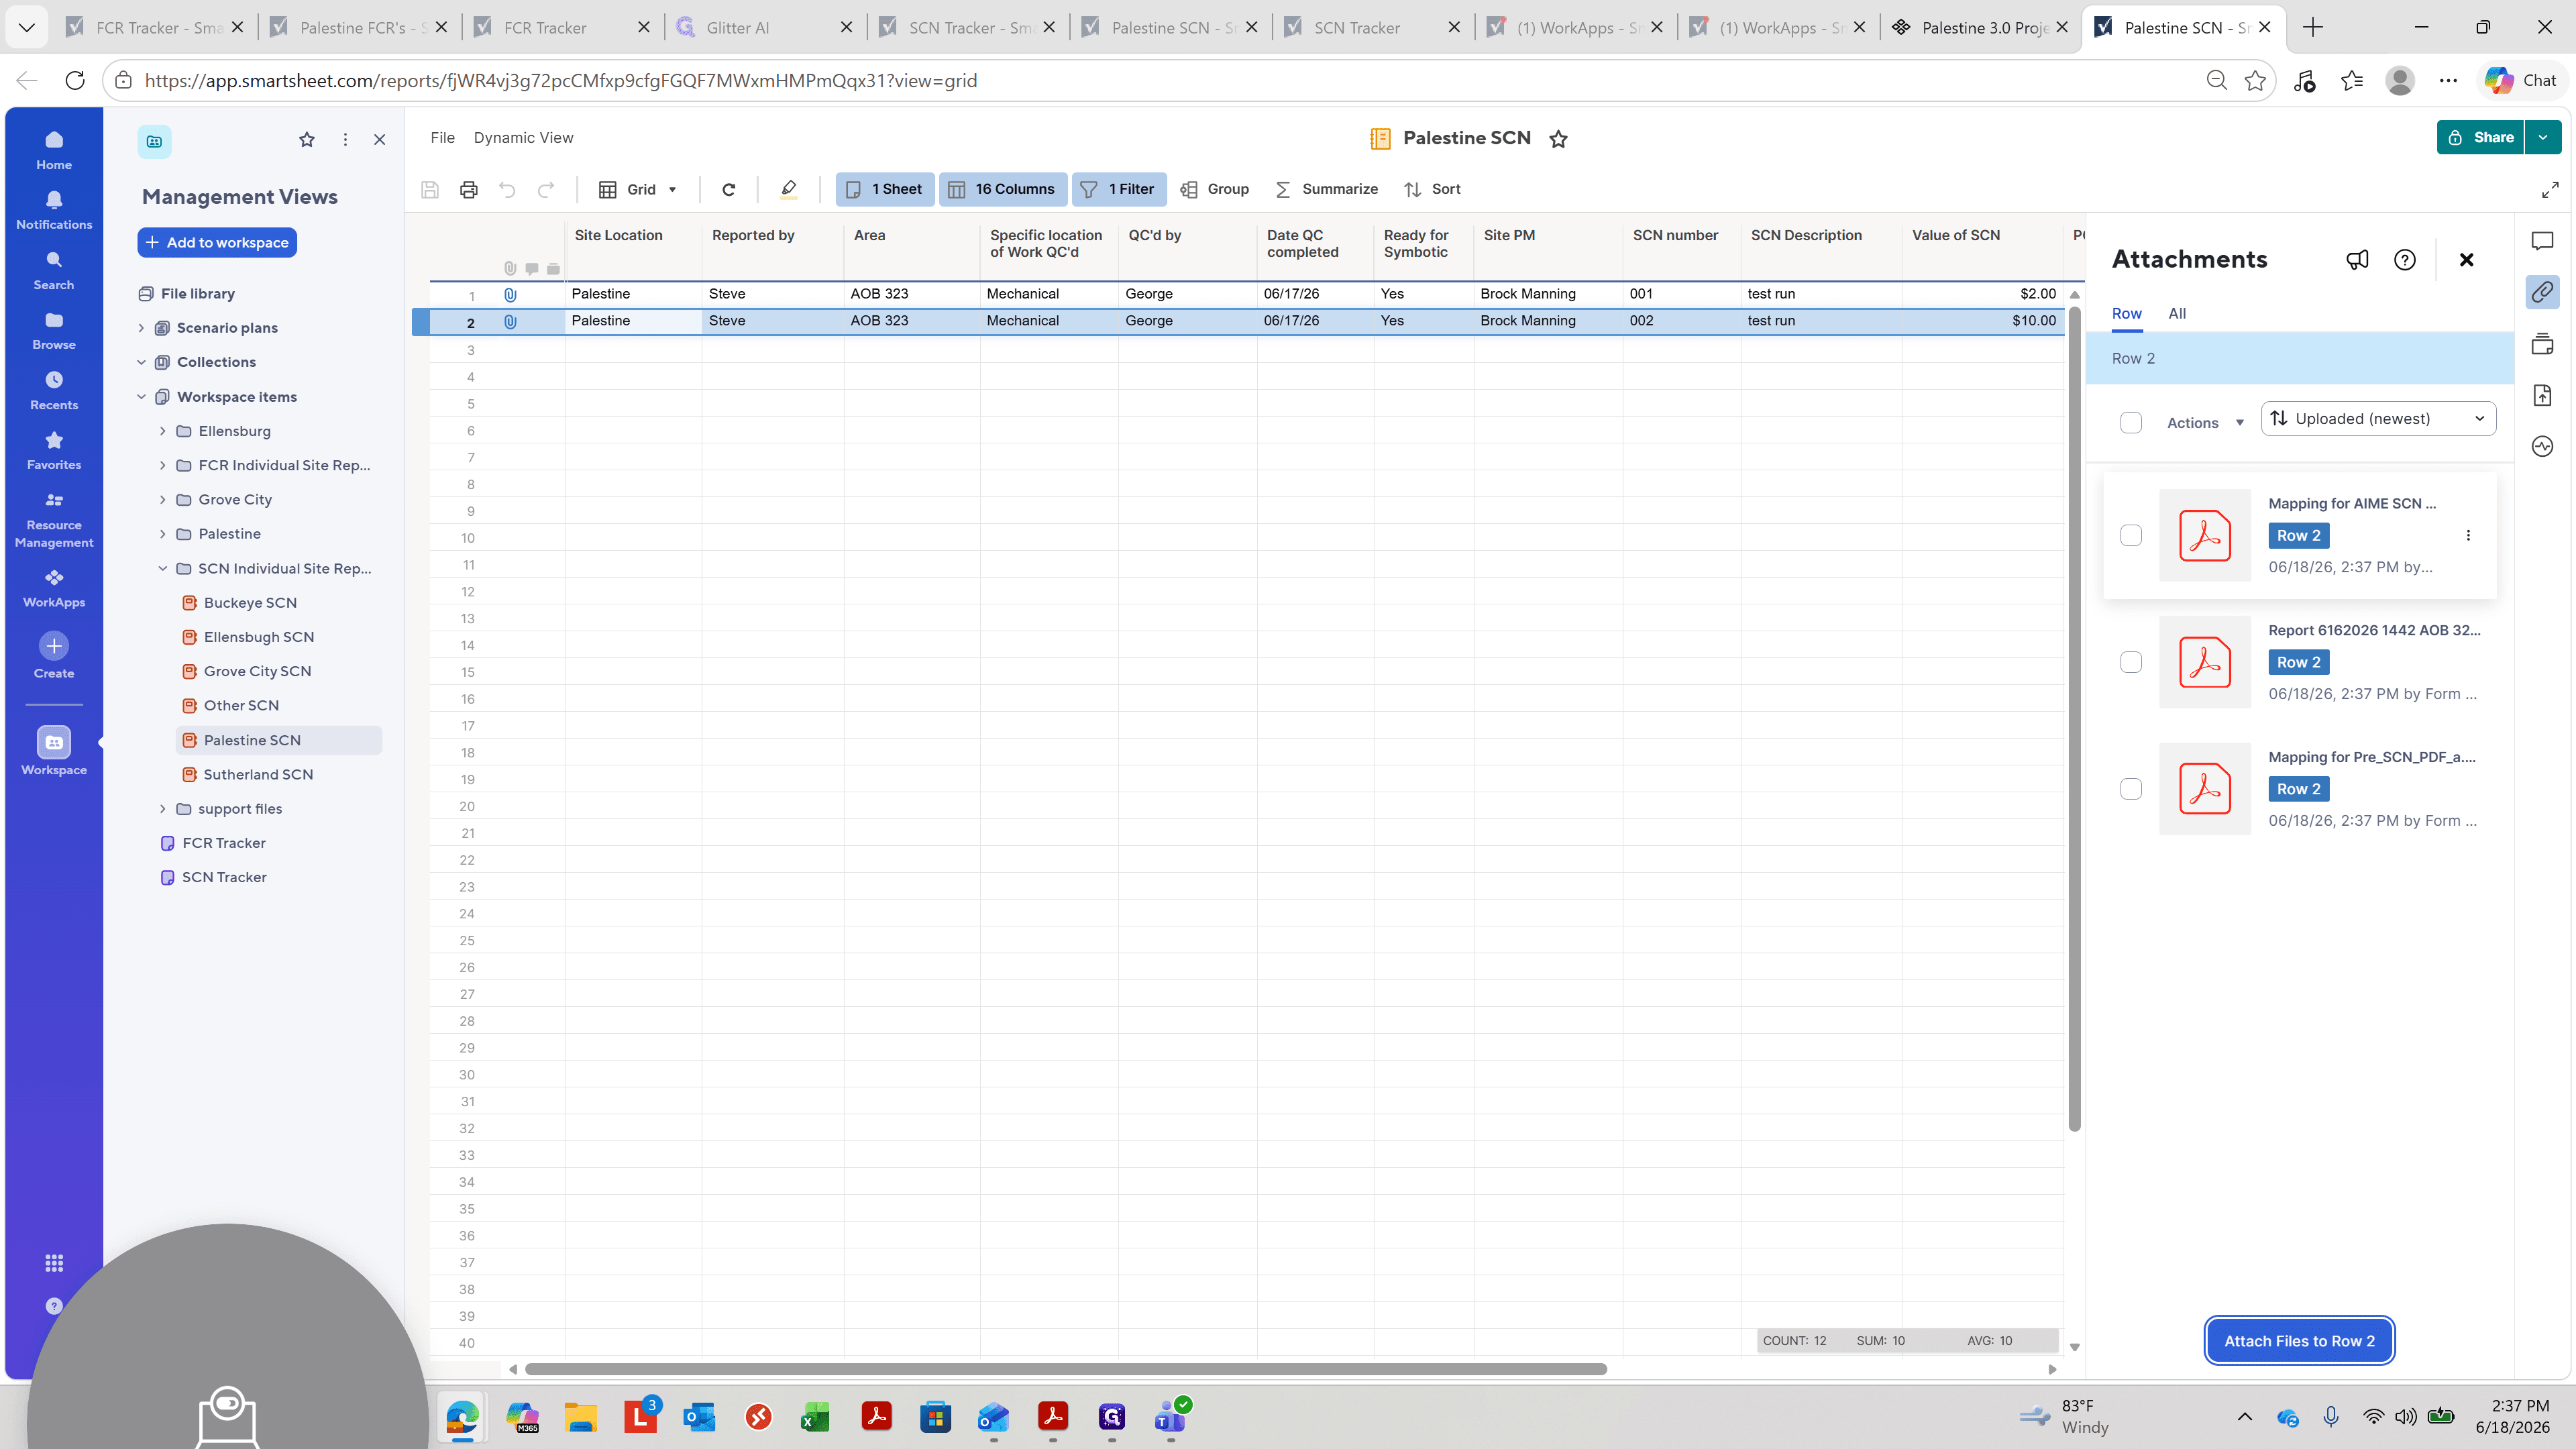The image size is (2576, 1449).
Task: Click the Add to workspace button
Action: click(217, 243)
